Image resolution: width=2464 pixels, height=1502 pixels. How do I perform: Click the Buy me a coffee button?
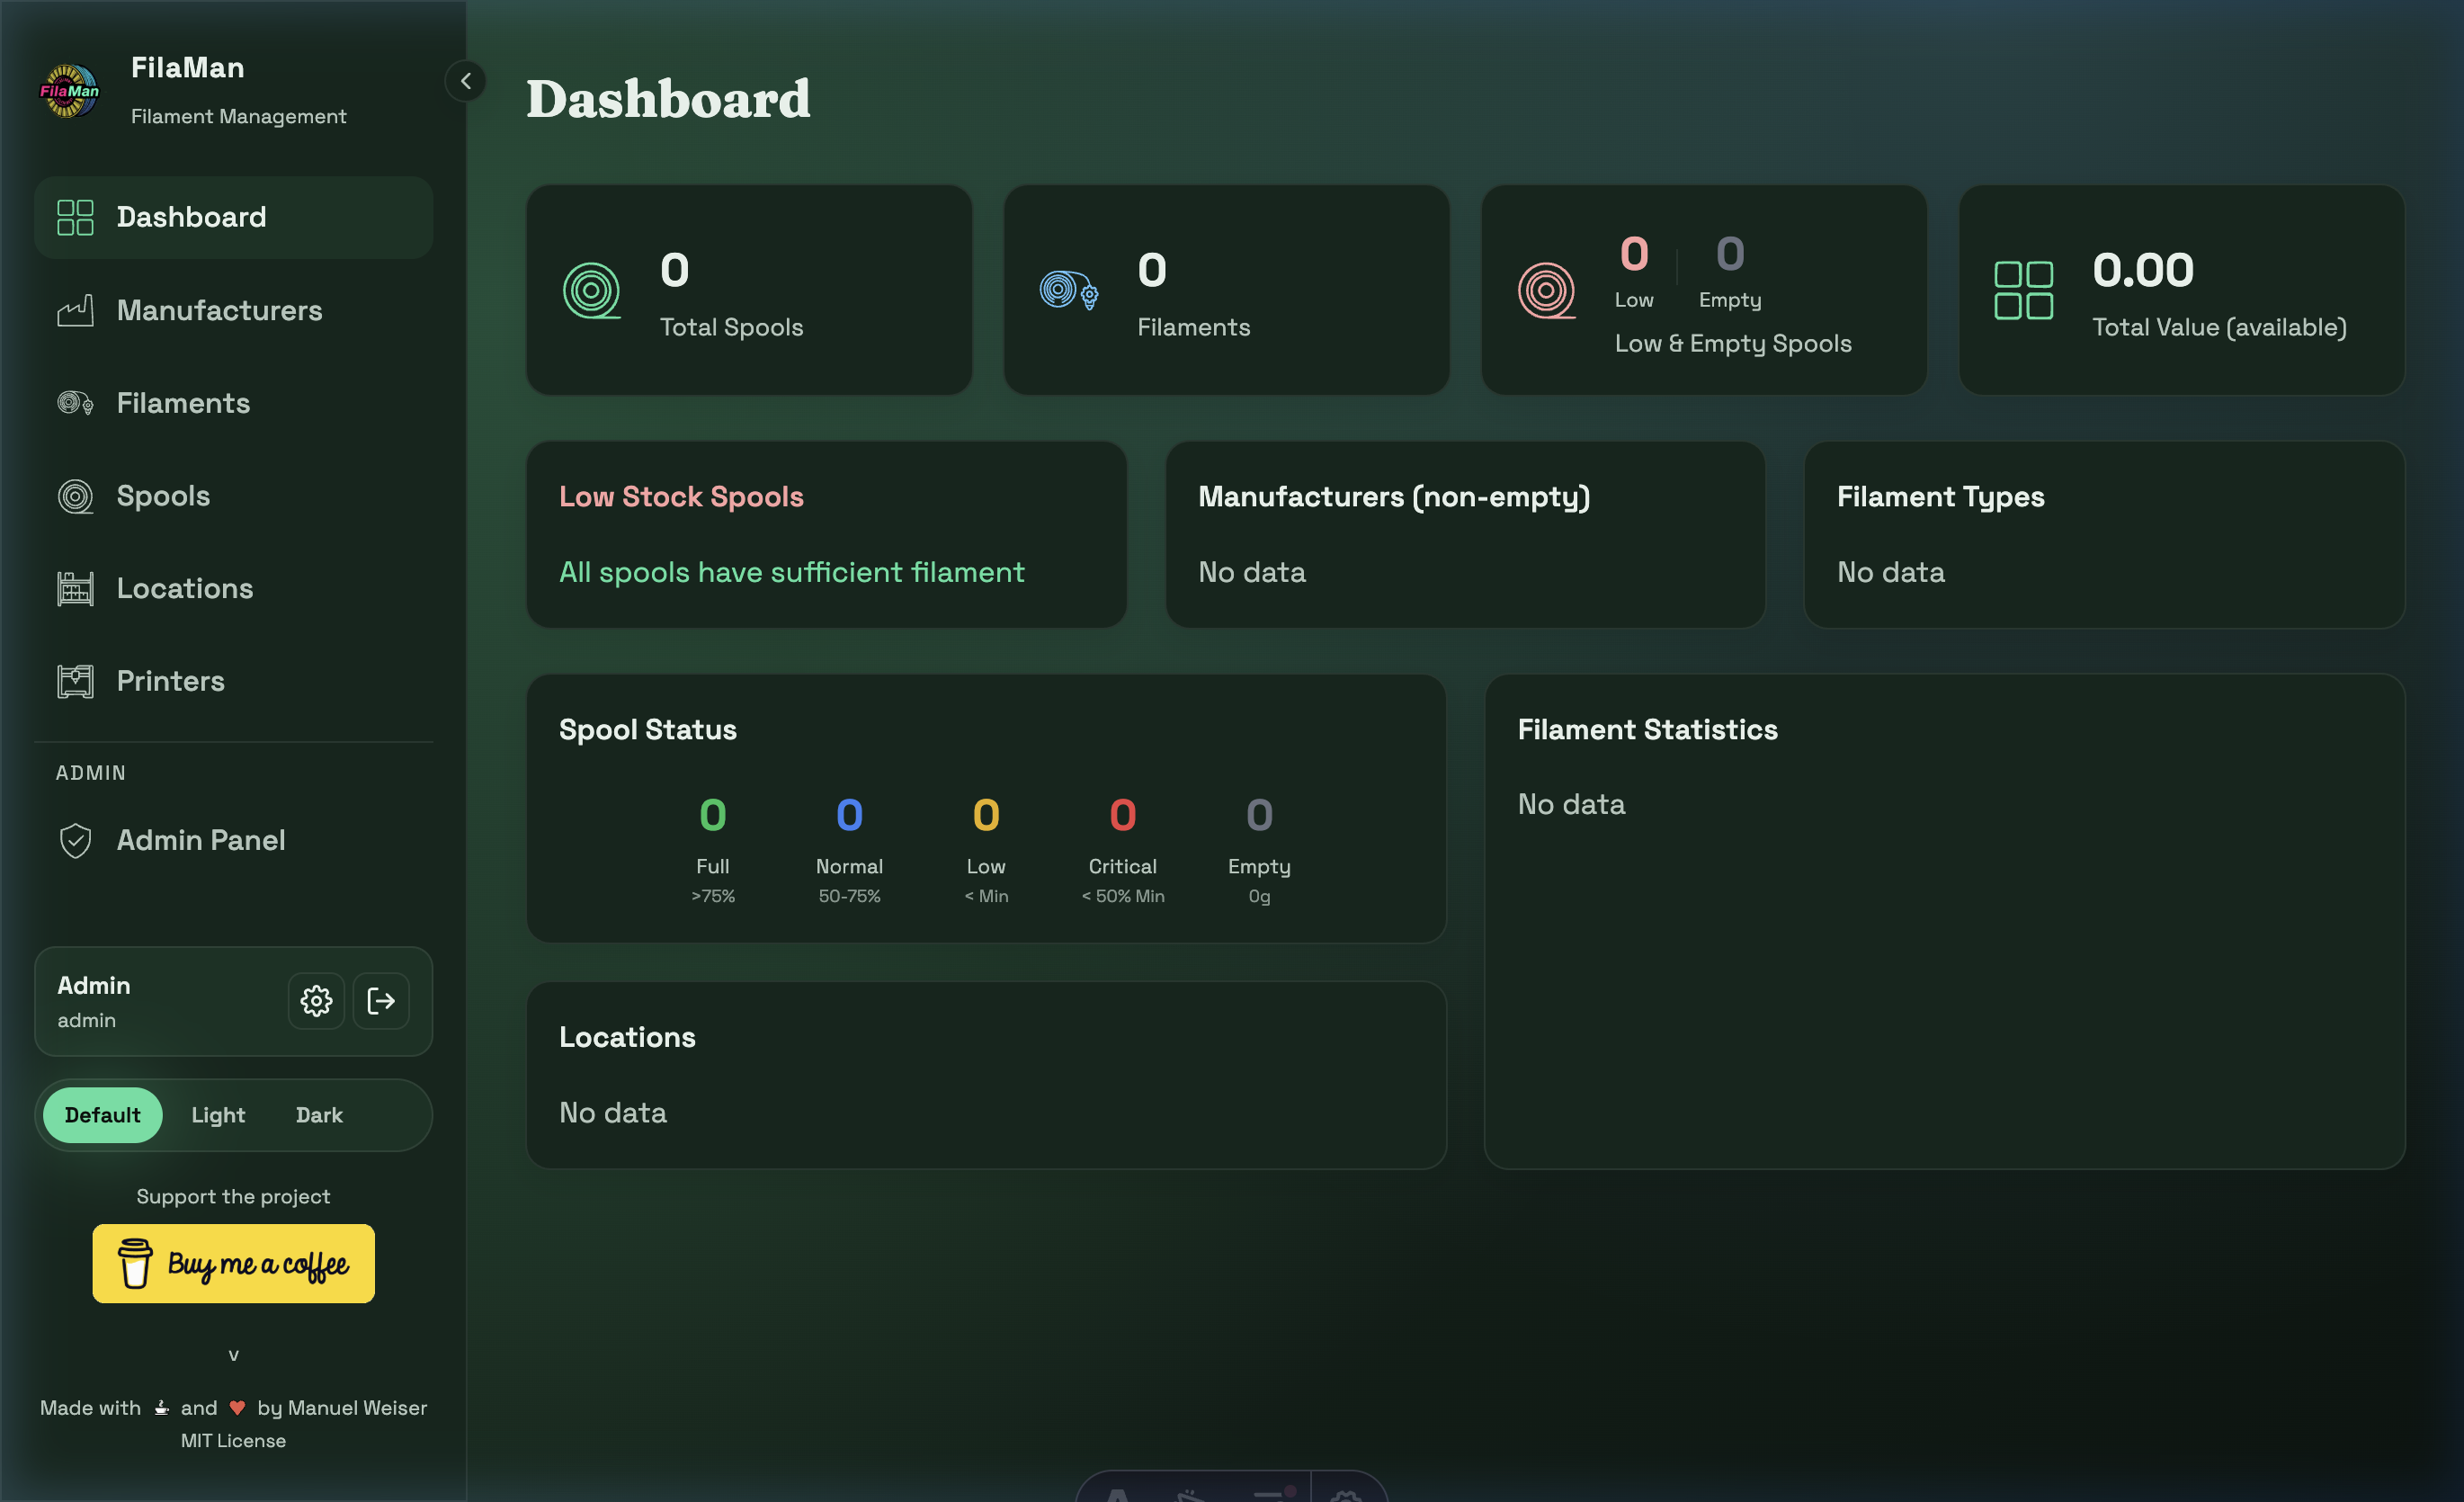(233, 1263)
